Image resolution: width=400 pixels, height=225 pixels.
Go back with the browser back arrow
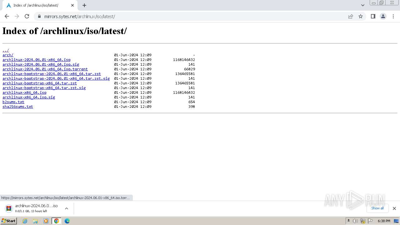7,16
